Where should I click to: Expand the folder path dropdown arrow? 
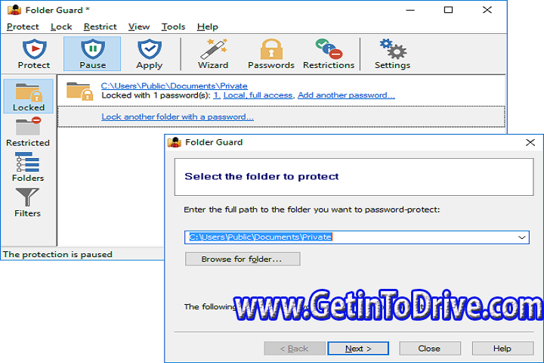coord(522,237)
